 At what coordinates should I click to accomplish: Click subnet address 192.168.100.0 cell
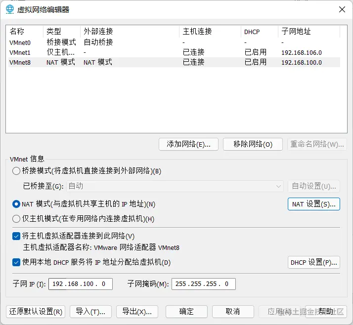tap(302, 63)
